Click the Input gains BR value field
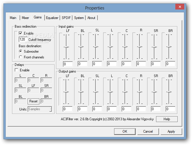 click(170, 64)
